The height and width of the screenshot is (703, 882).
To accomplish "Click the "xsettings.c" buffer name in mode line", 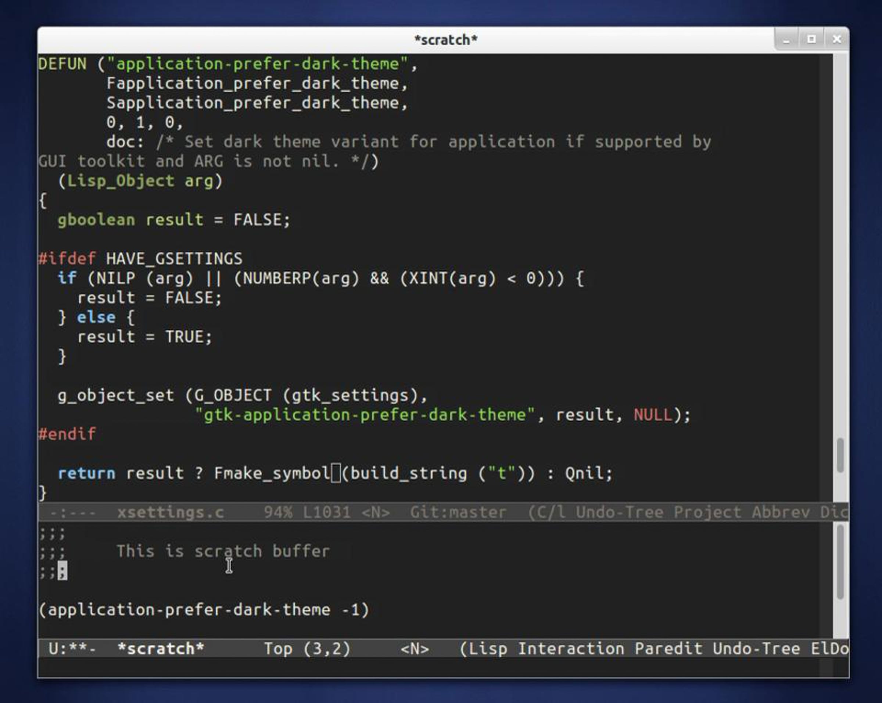I will click(x=170, y=512).
